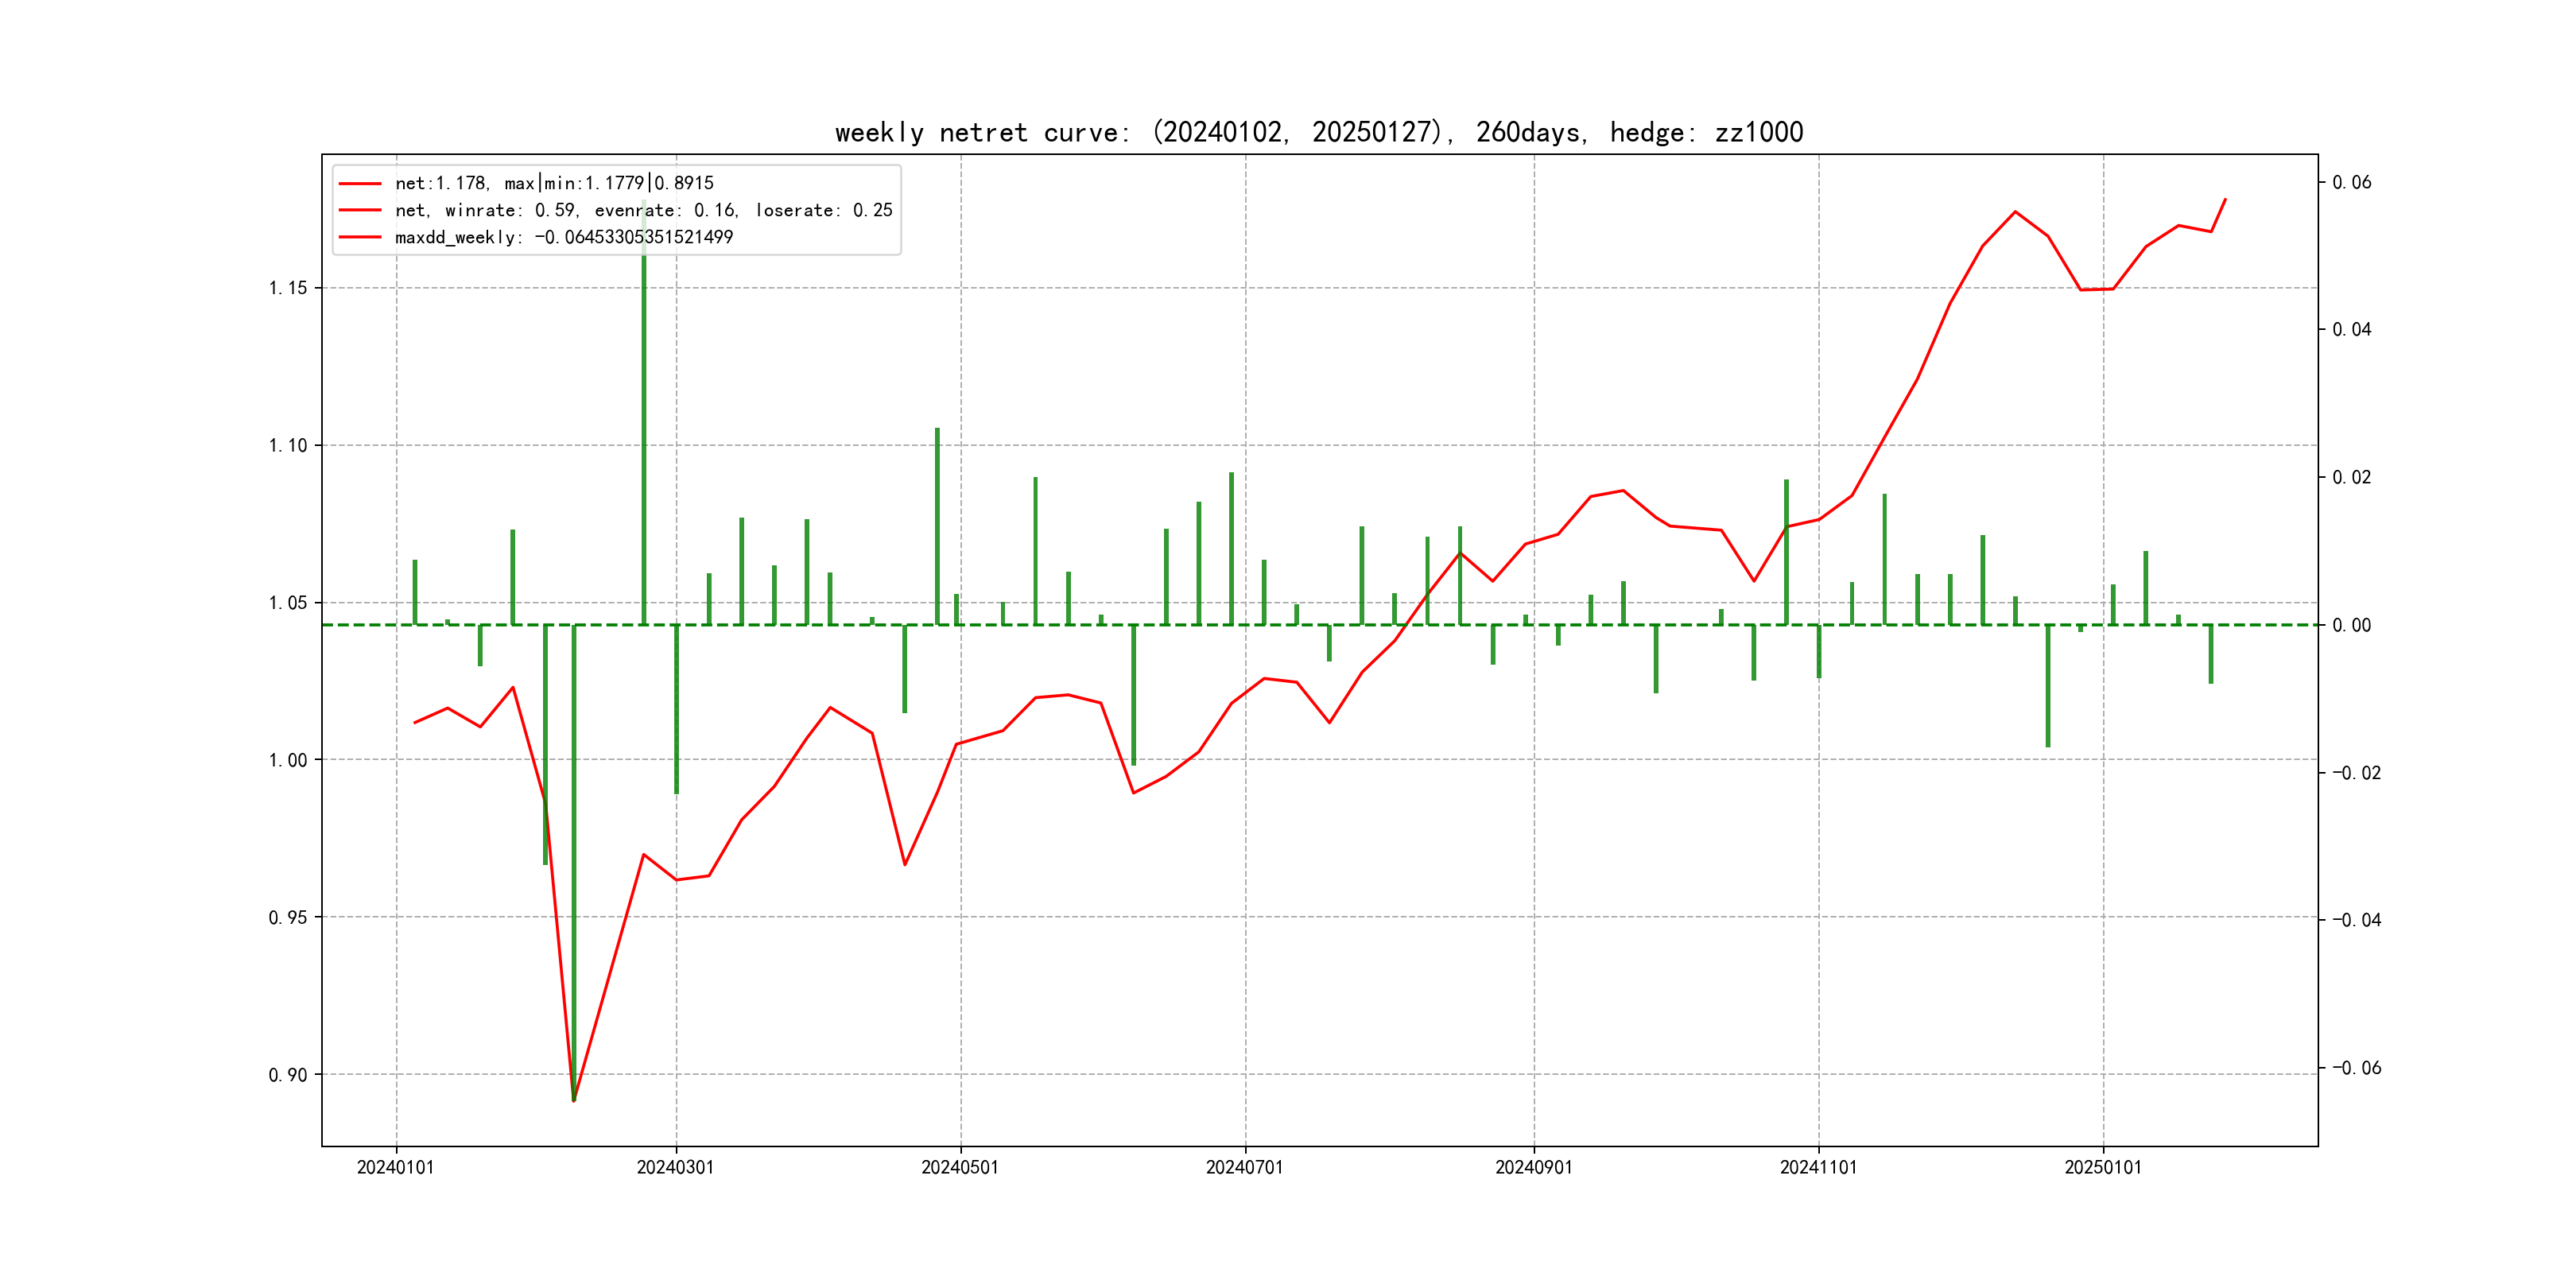Click the 20240301 x-axis label

pos(675,1167)
